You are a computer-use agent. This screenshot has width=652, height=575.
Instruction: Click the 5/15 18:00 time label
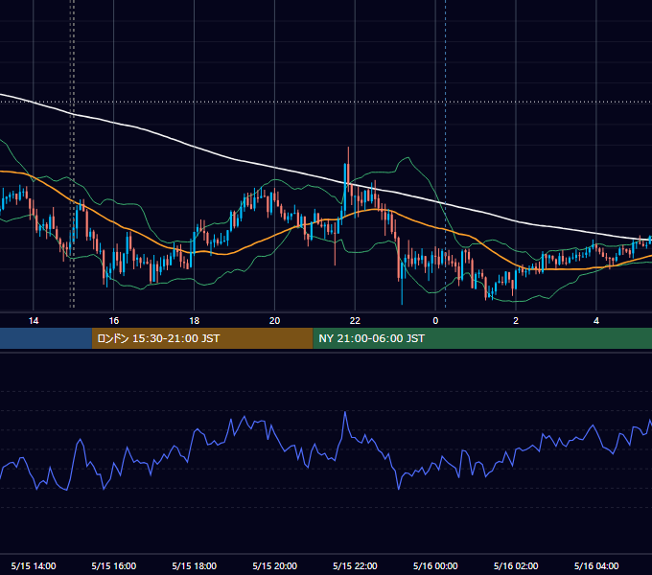[195, 565]
